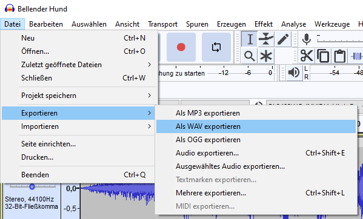Click the Paste clipboard icon

click(339, 56)
